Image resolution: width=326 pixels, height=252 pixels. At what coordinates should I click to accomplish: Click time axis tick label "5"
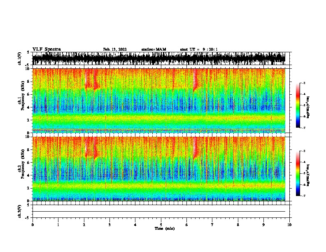(161, 225)
